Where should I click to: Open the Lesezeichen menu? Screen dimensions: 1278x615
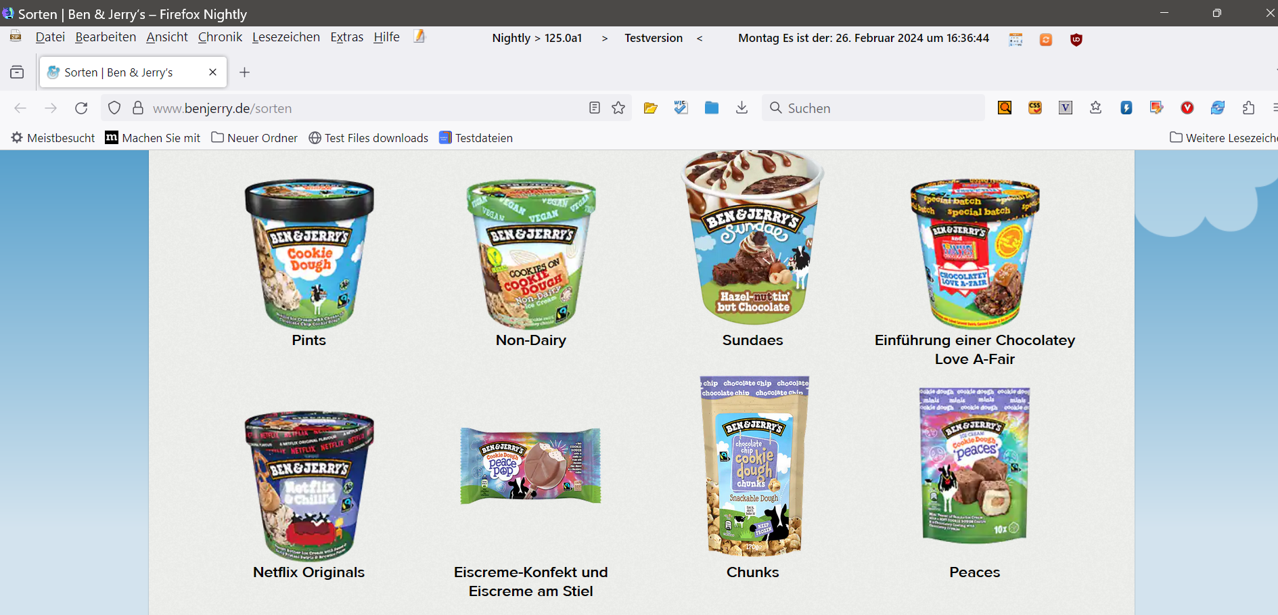286,37
